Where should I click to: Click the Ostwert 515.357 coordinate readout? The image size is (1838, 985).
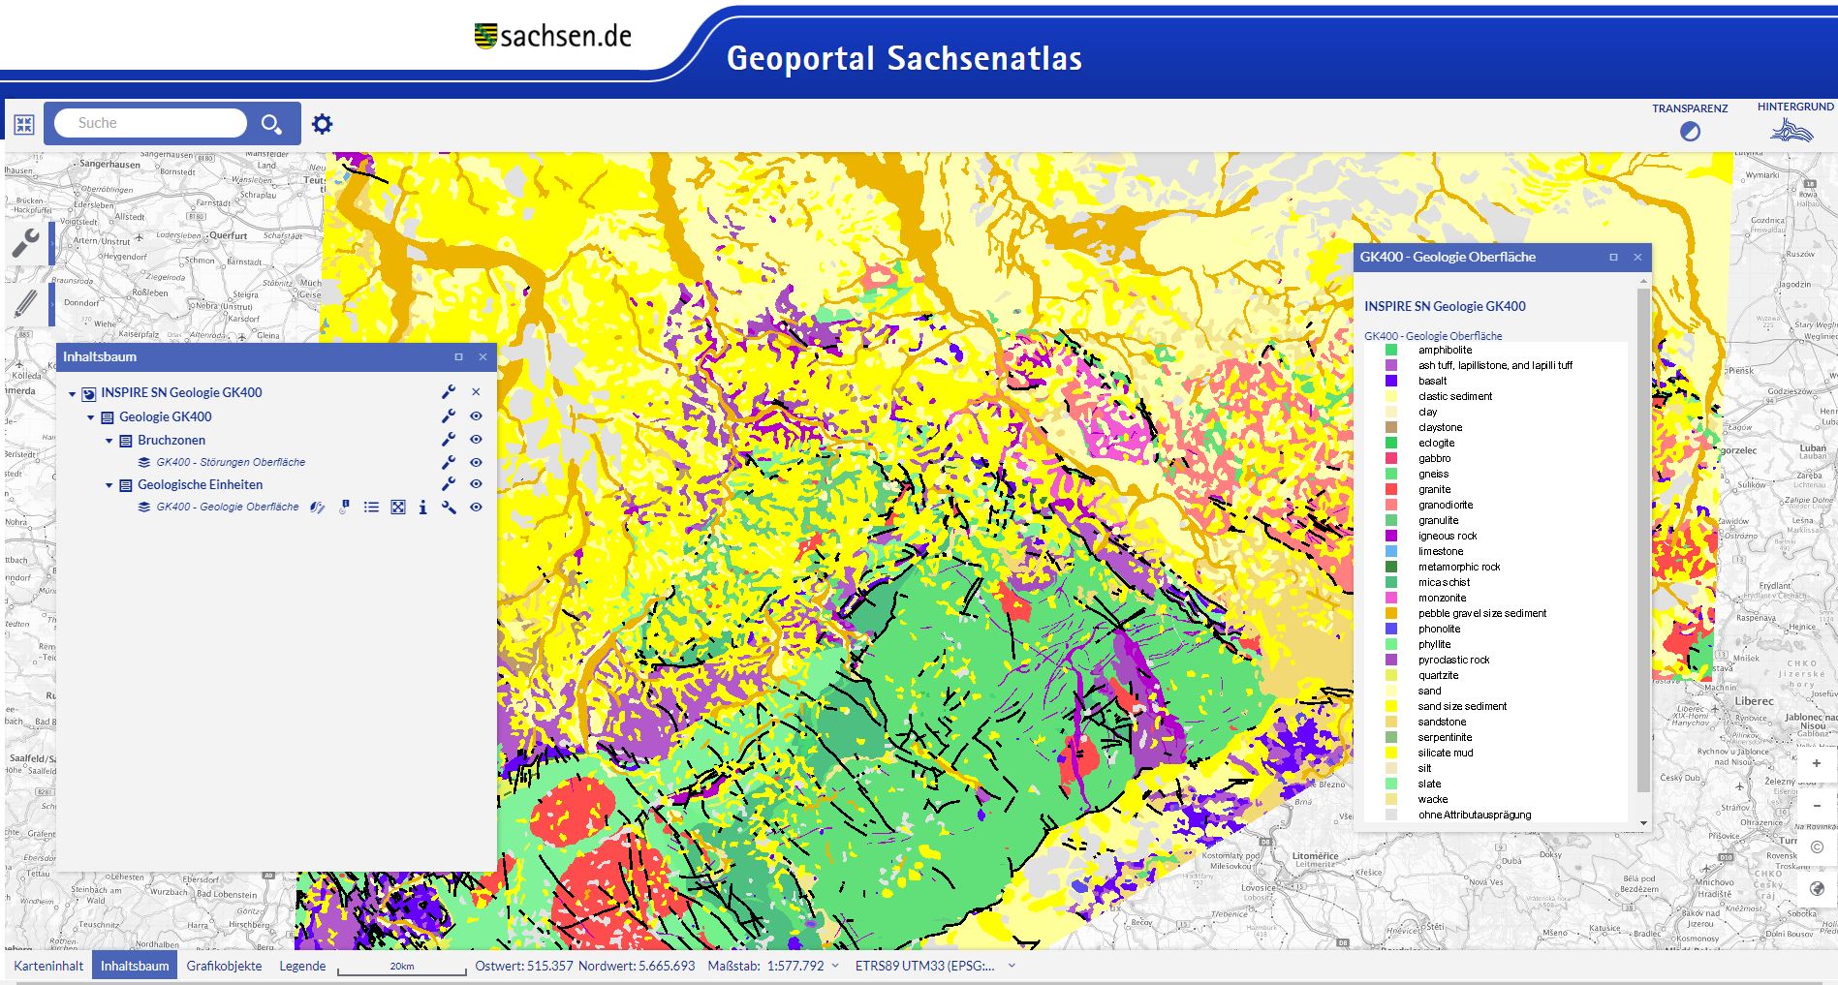click(524, 966)
